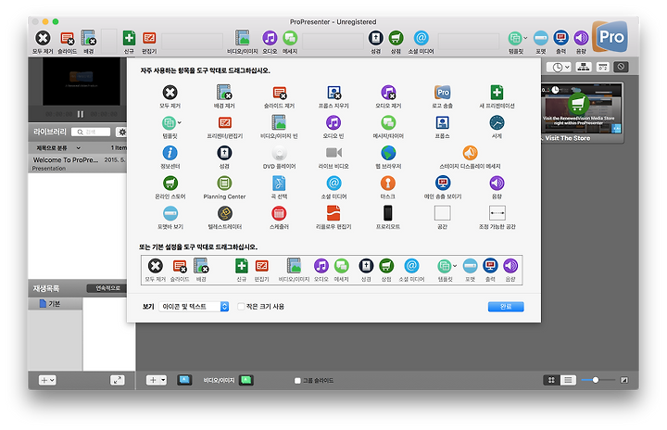Viewport: 667px width, 430px height.
Task: Pick the Bible (성경) item in the palette
Action: 224,158
